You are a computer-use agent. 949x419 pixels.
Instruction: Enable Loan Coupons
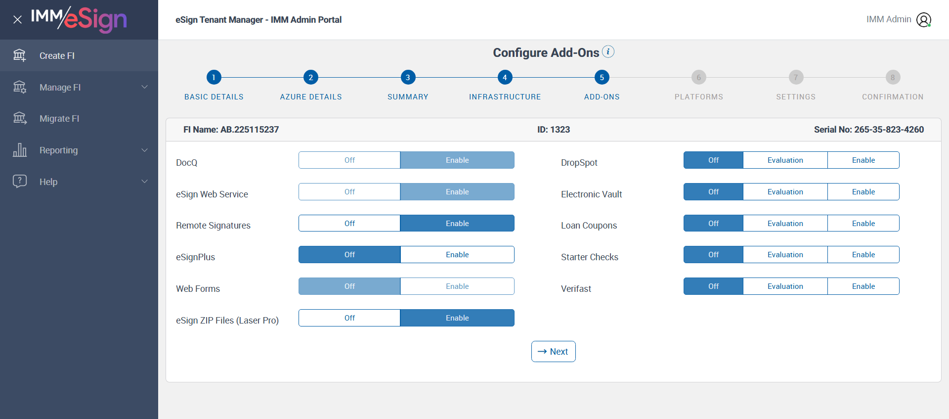click(x=863, y=224)
